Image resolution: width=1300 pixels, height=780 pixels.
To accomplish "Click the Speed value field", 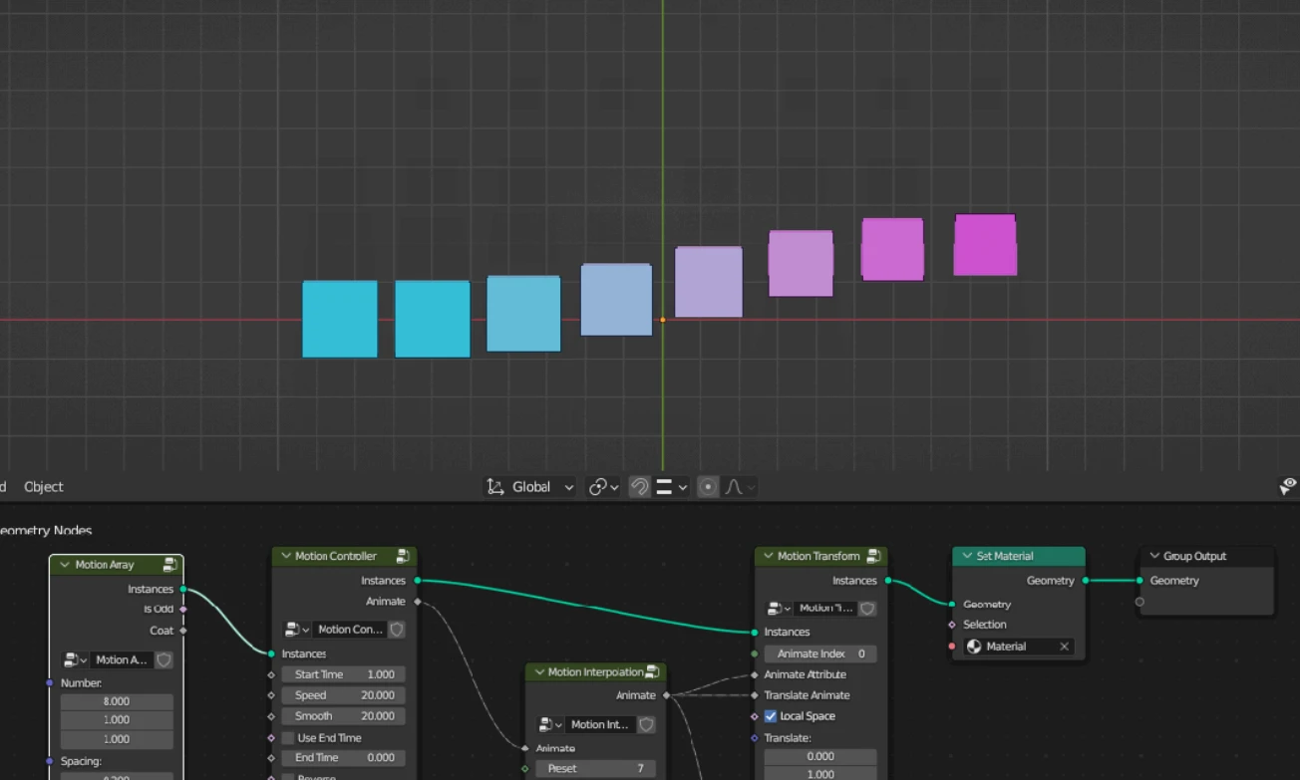I will (x=344, y=695).
